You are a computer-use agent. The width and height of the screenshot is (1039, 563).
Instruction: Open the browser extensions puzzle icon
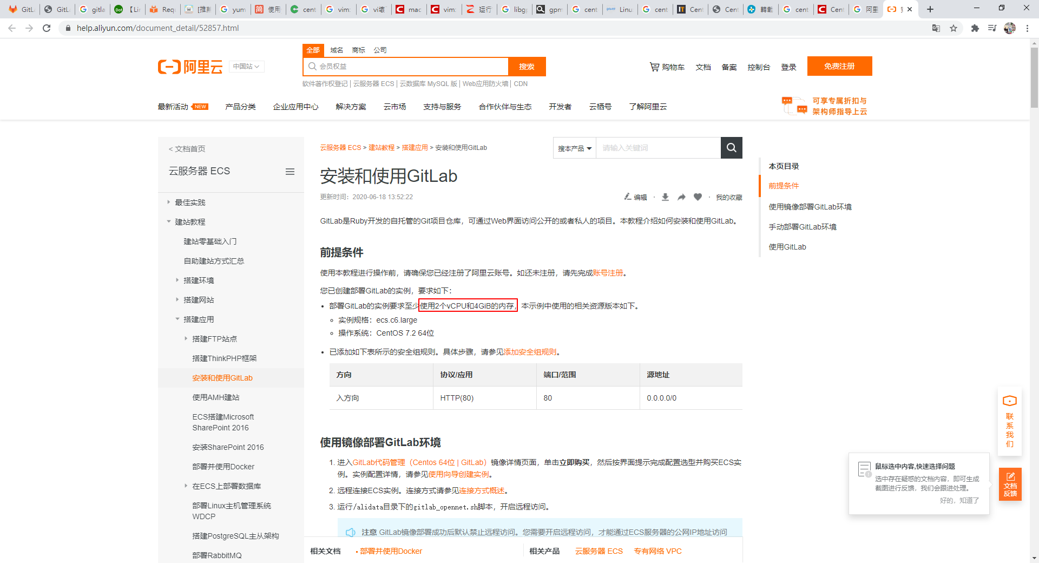[x=975, y=28]
